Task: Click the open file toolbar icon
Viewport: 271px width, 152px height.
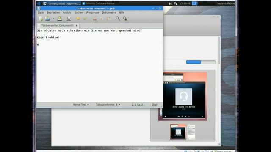Action: pyautogui.click(x=47, y=19)
